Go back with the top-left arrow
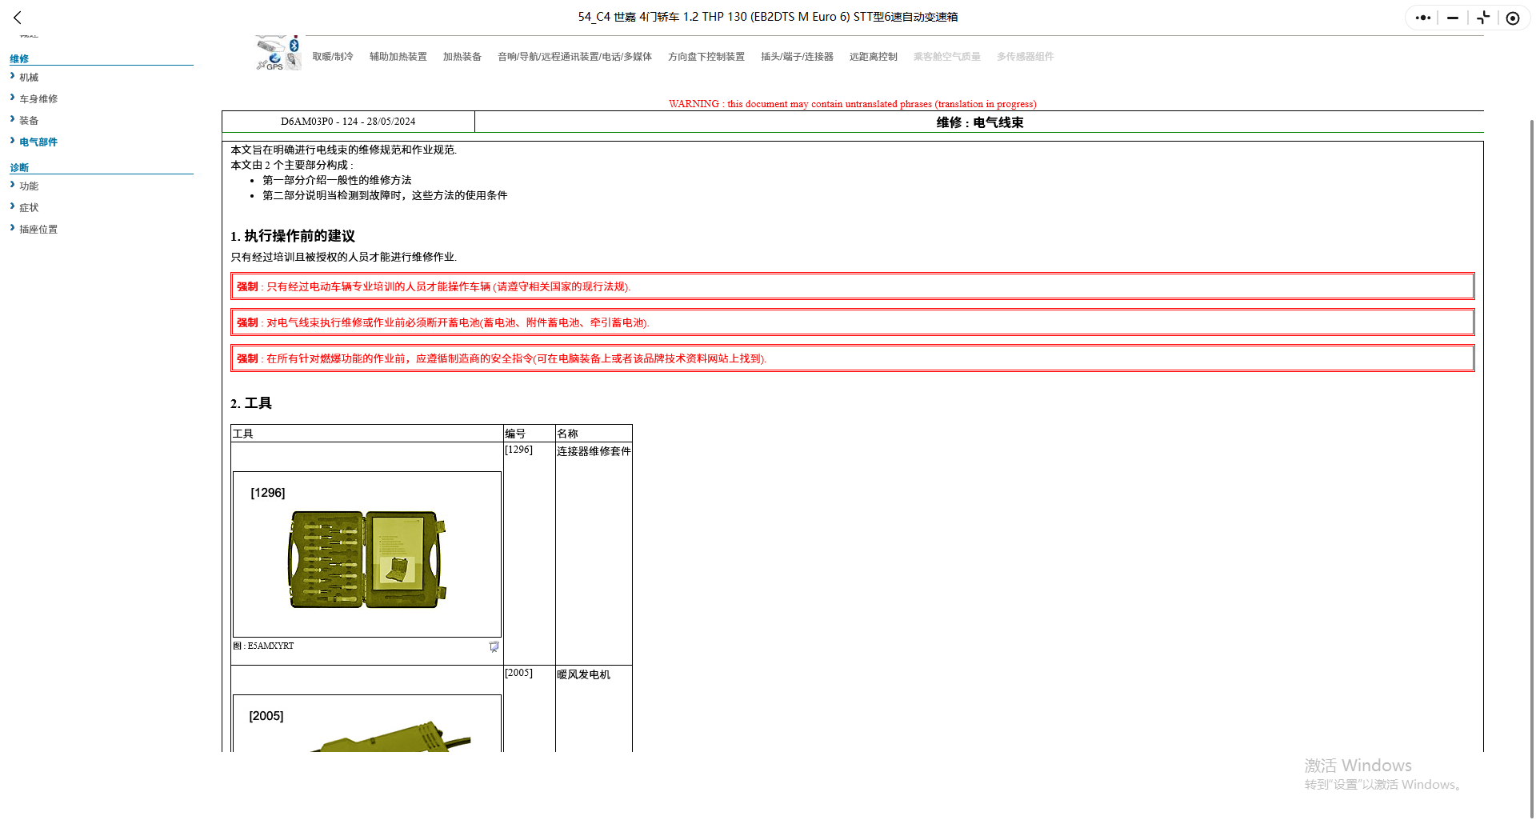Screen dimensions: 1536x832 click(18, 18)
